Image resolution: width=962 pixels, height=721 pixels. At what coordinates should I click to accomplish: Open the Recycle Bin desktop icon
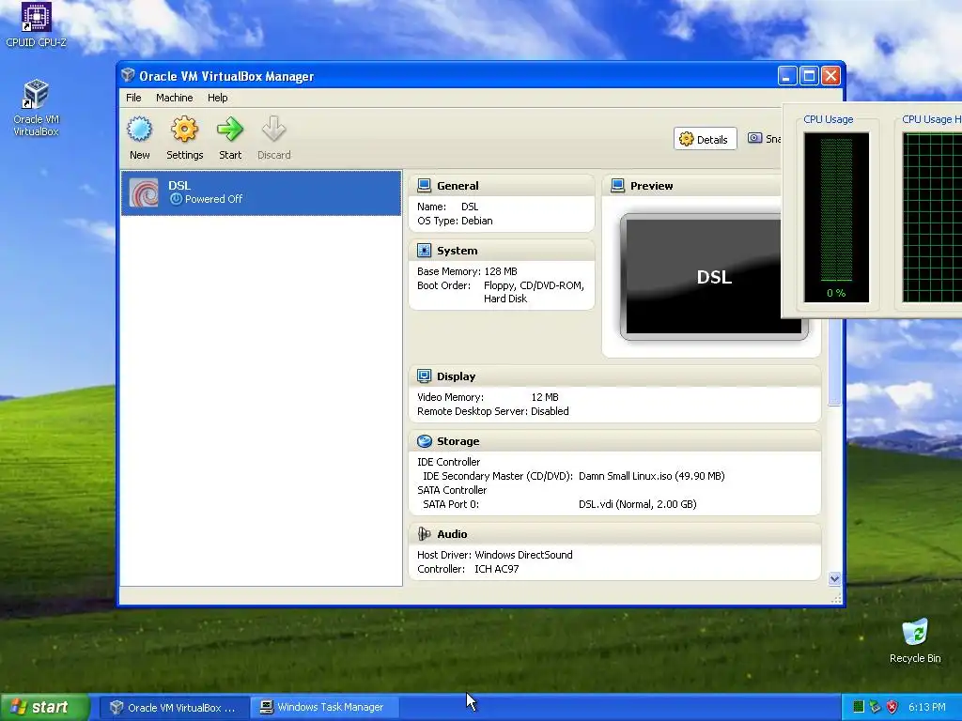coord(915,641)
